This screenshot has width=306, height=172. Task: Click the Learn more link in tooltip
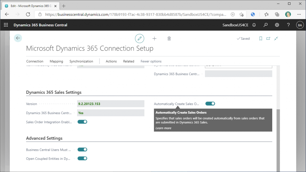click(x=163, y=128)
